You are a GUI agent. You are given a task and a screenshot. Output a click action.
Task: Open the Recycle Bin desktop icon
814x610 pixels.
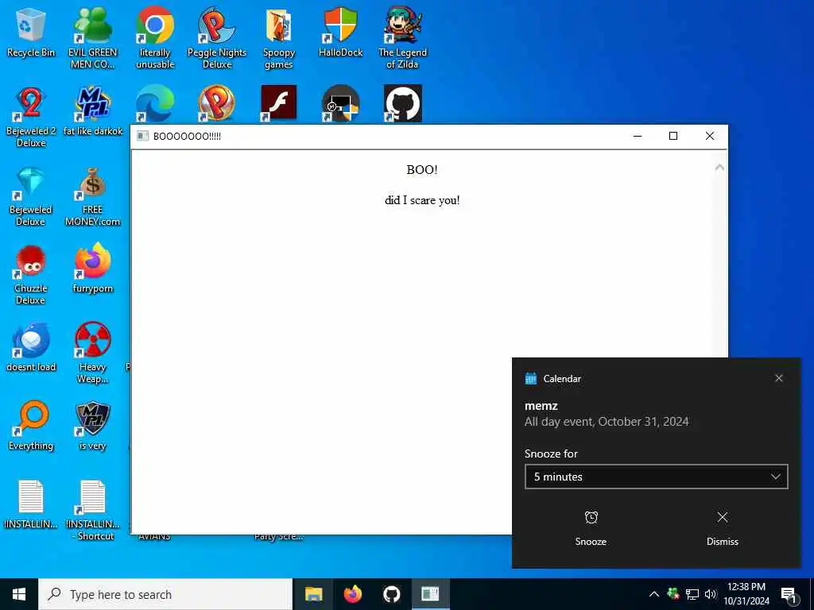pos(31,33)
